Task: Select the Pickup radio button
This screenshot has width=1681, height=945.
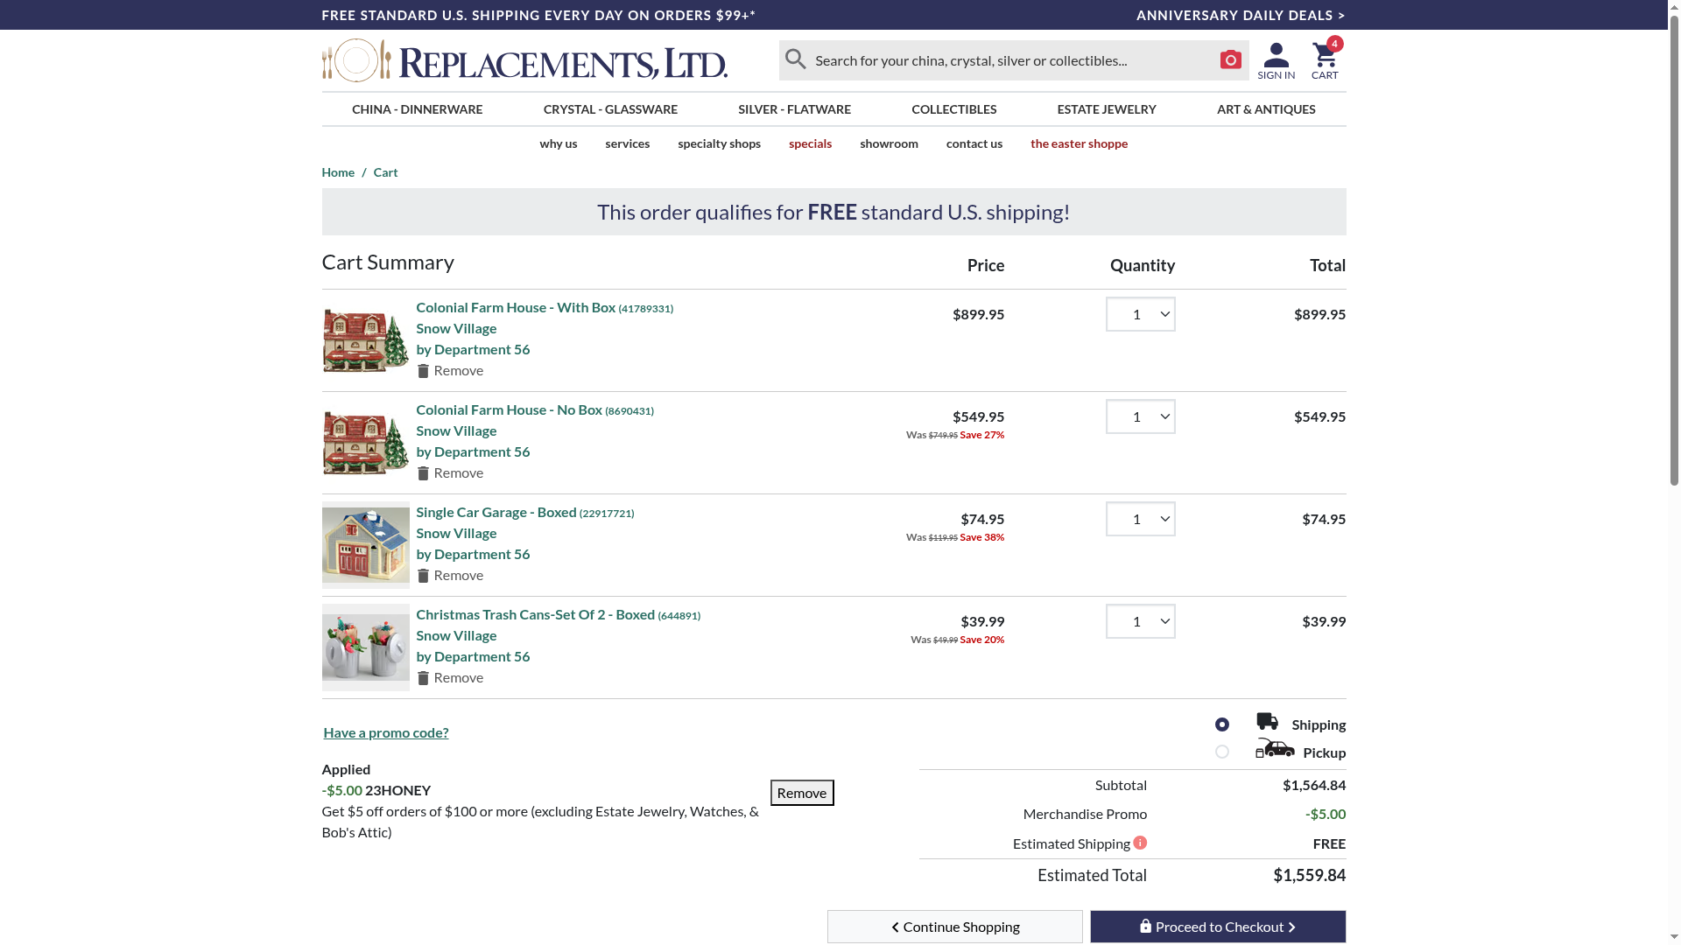Action: tap(1222, 752)
